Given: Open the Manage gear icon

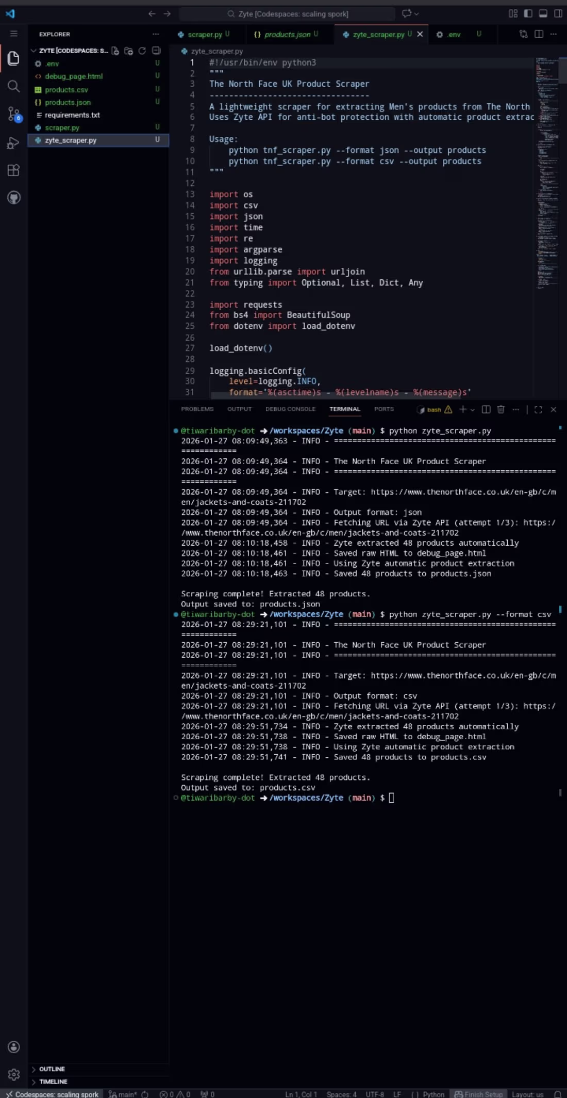Looking at the screenshot, I should pyautogui.click(x=14, y=1074).
